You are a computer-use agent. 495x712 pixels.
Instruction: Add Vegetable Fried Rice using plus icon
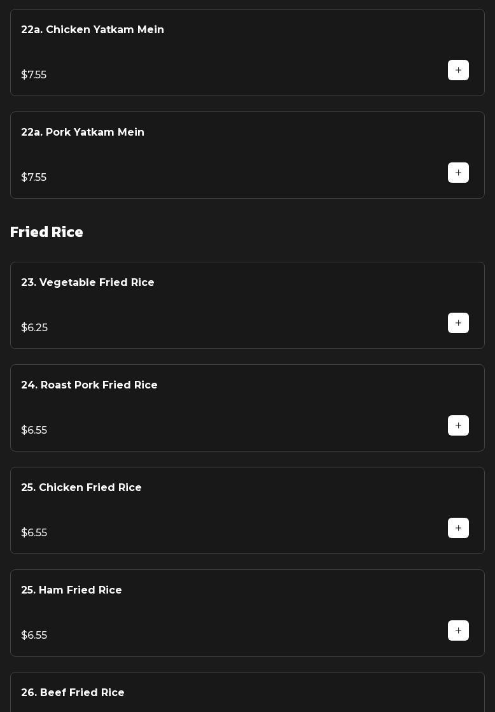point(458,323)
